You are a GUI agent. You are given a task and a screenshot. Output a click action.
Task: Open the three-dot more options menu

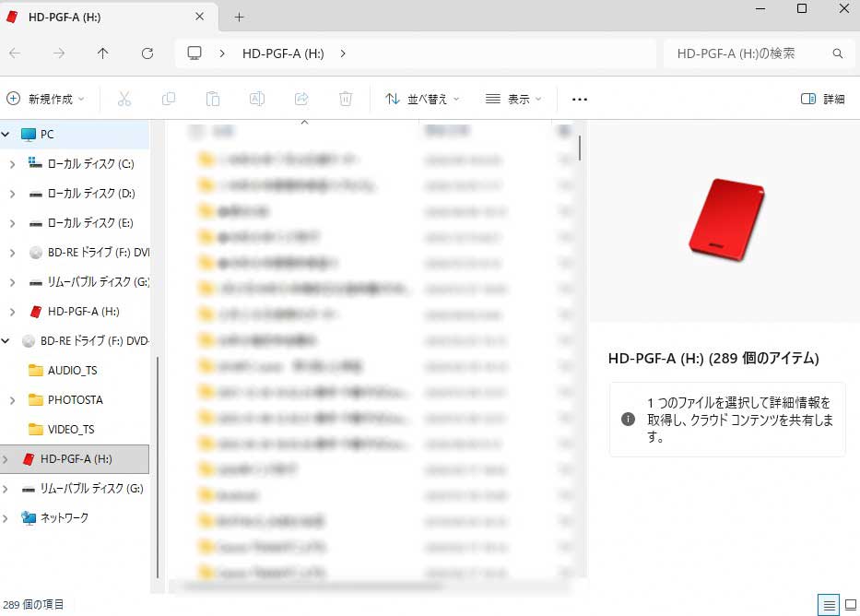[x=580, y=100]
